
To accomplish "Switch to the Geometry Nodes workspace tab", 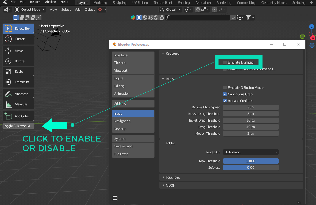I will [274, 3].
